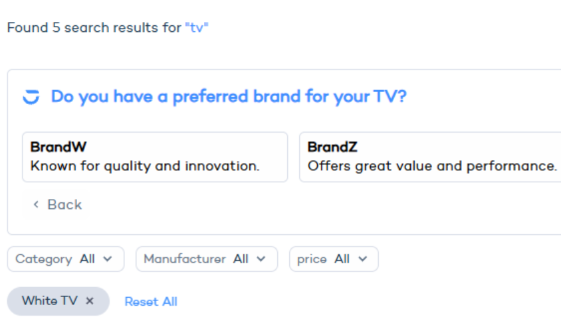Open the price filter dropdown
The height and width of the screenshot is (323, 561).
[333, 259]
